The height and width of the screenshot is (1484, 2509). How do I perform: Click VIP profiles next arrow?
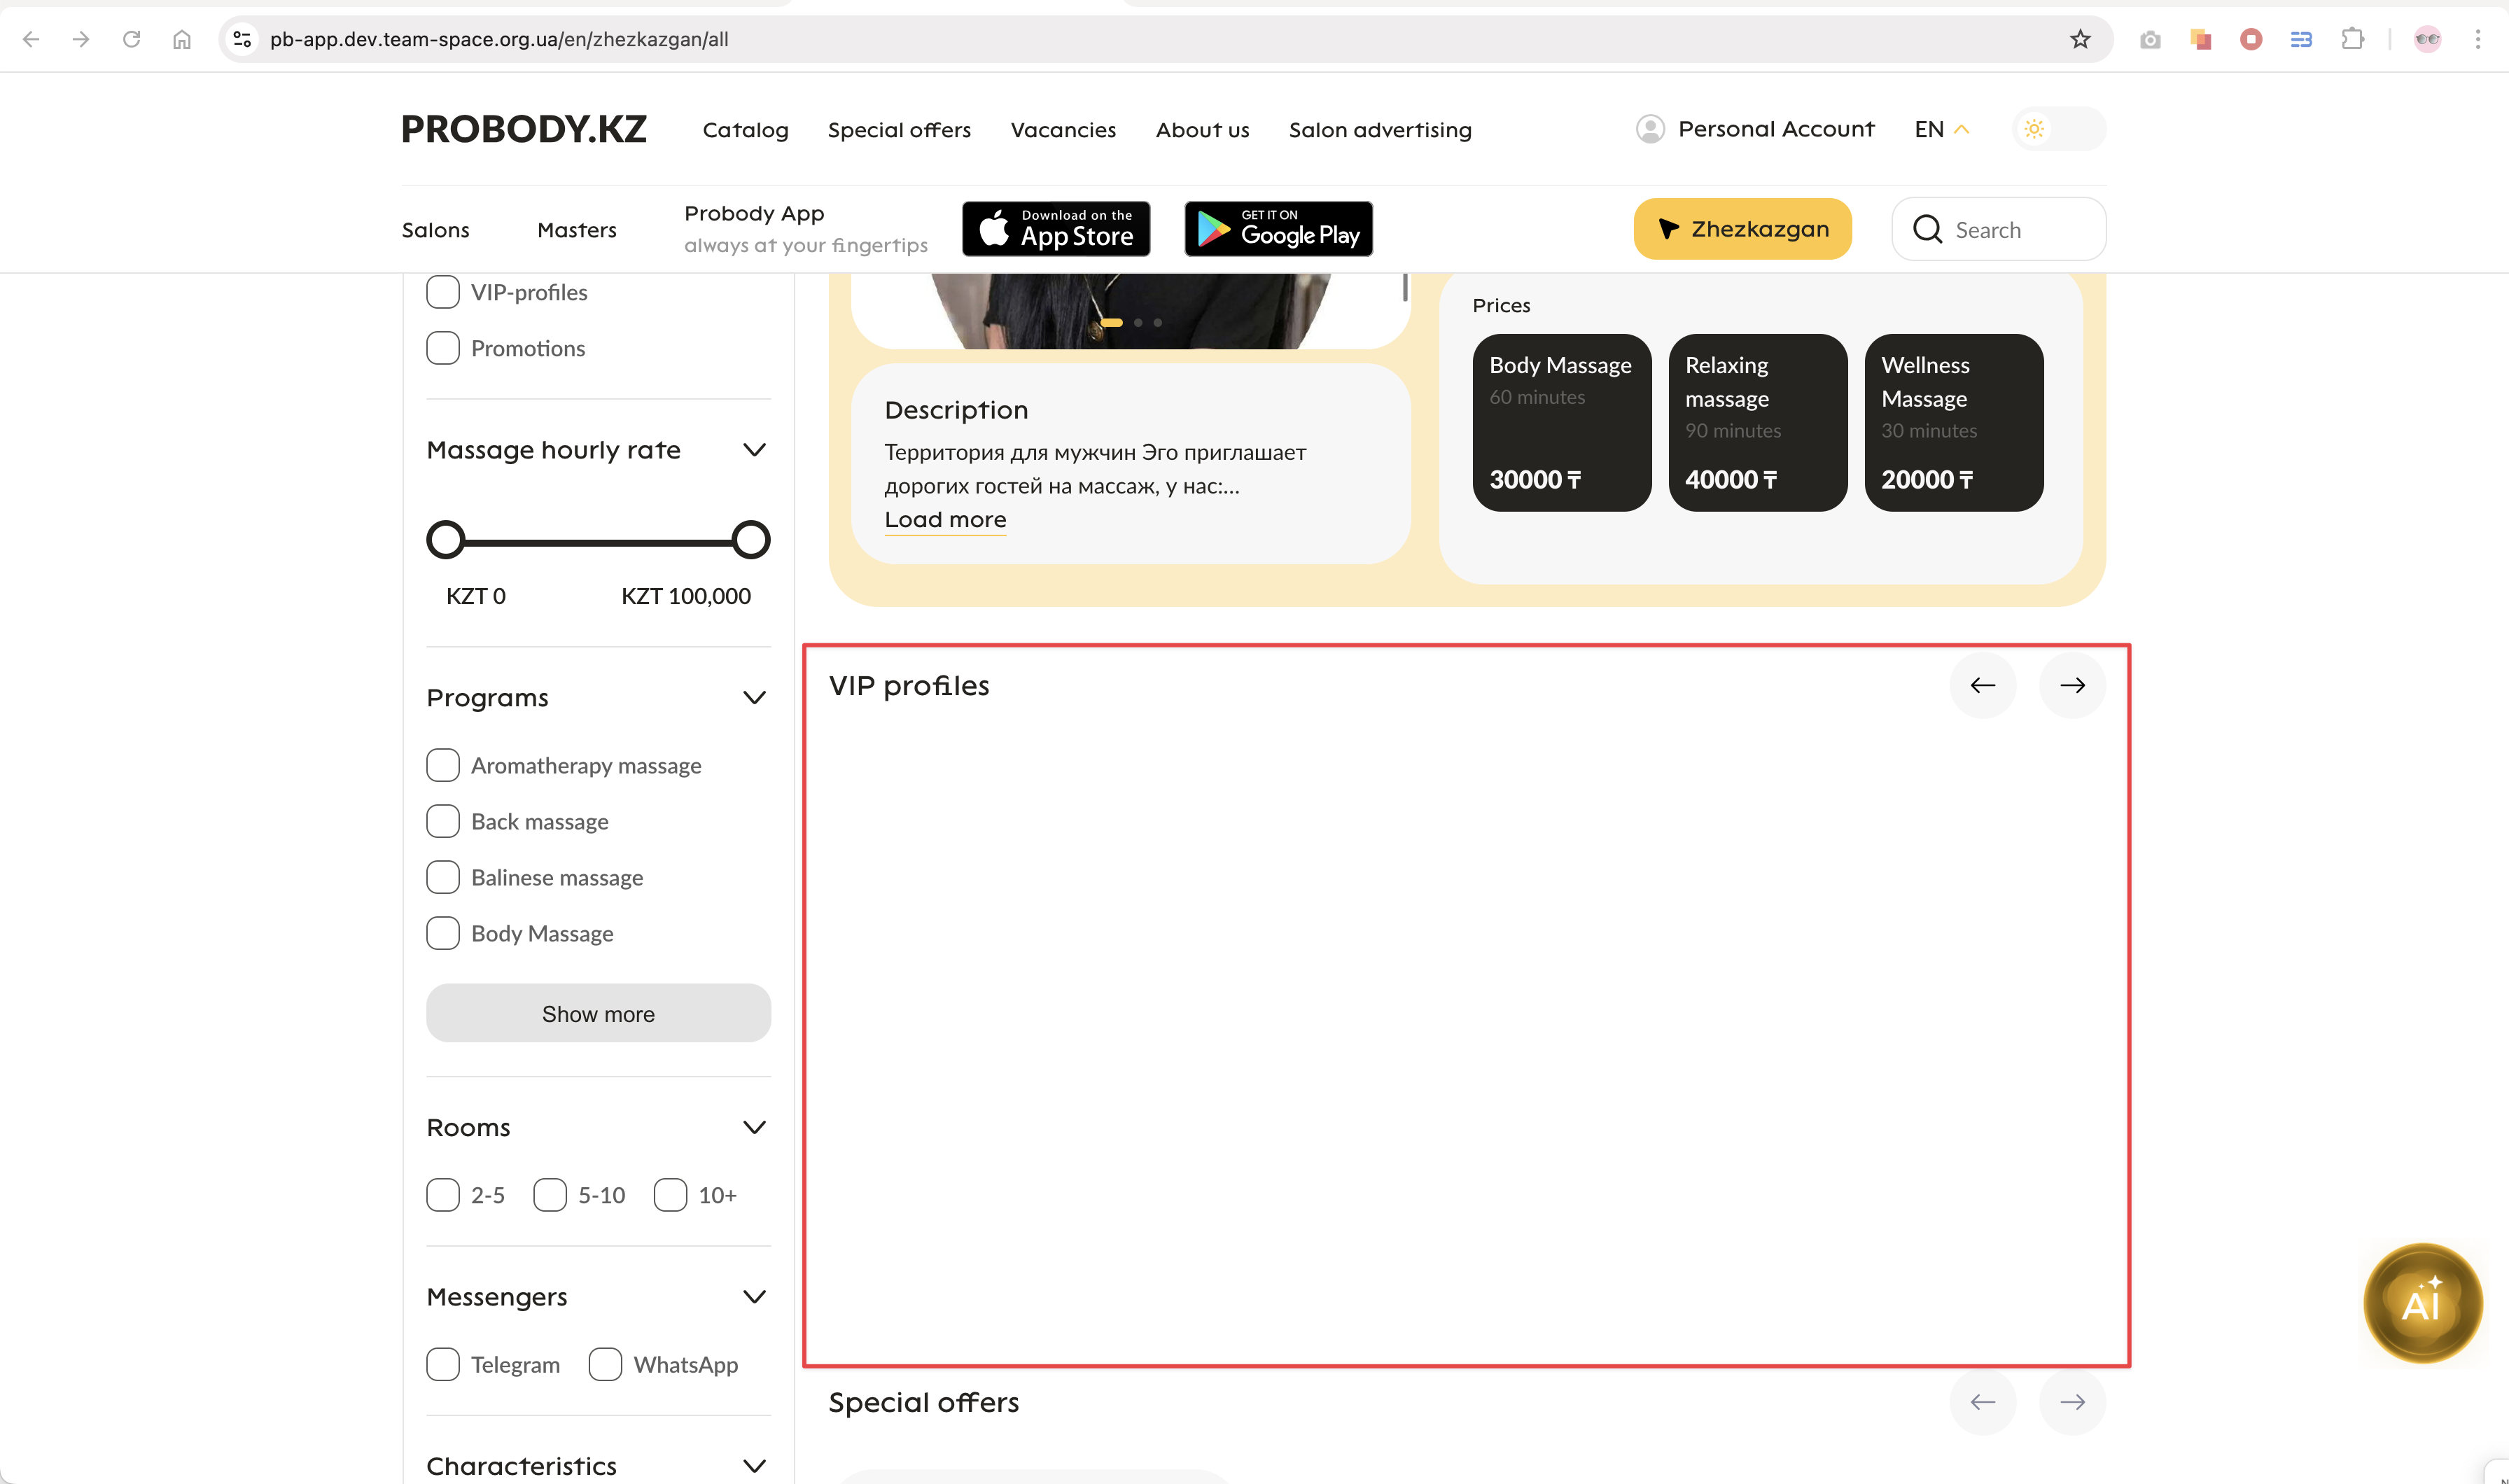(x=2072, y=685)
